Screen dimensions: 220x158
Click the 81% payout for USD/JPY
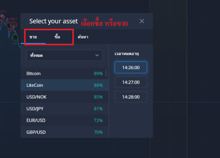click(98, 109)
